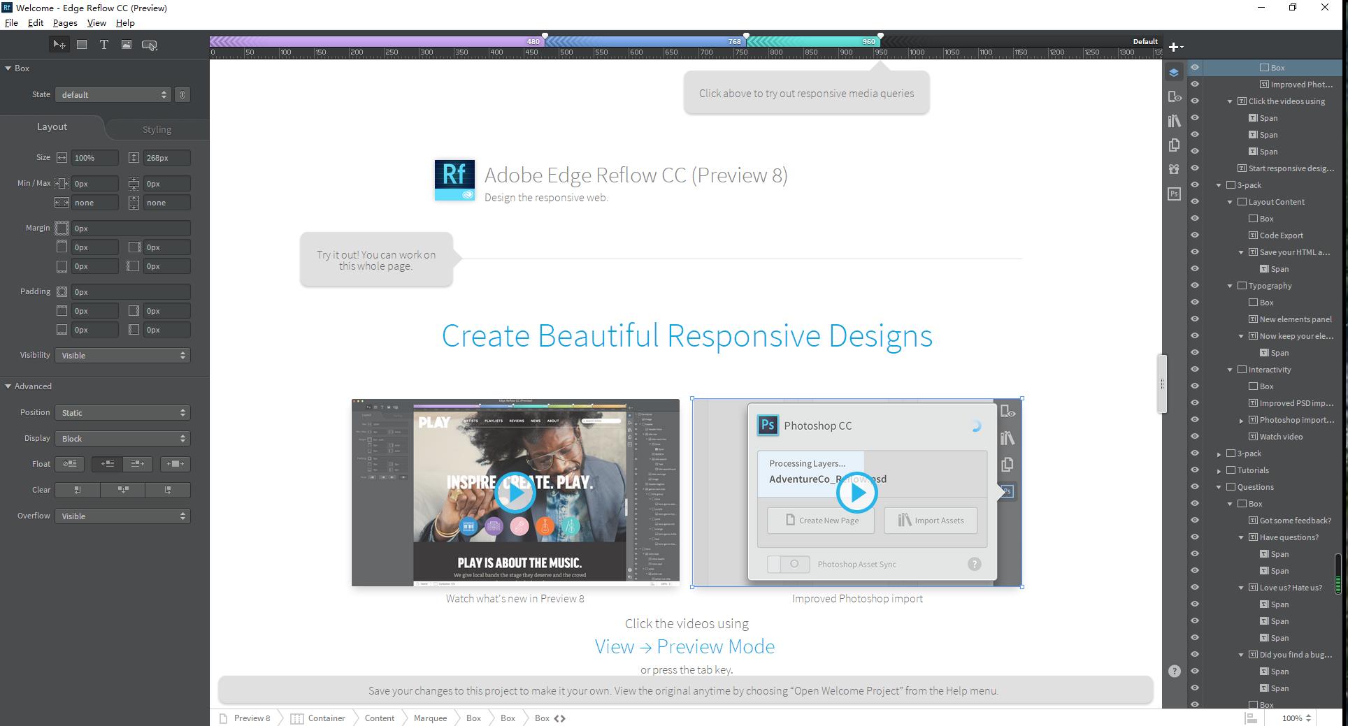Hide the selected Box layer

pos(1195,68)
